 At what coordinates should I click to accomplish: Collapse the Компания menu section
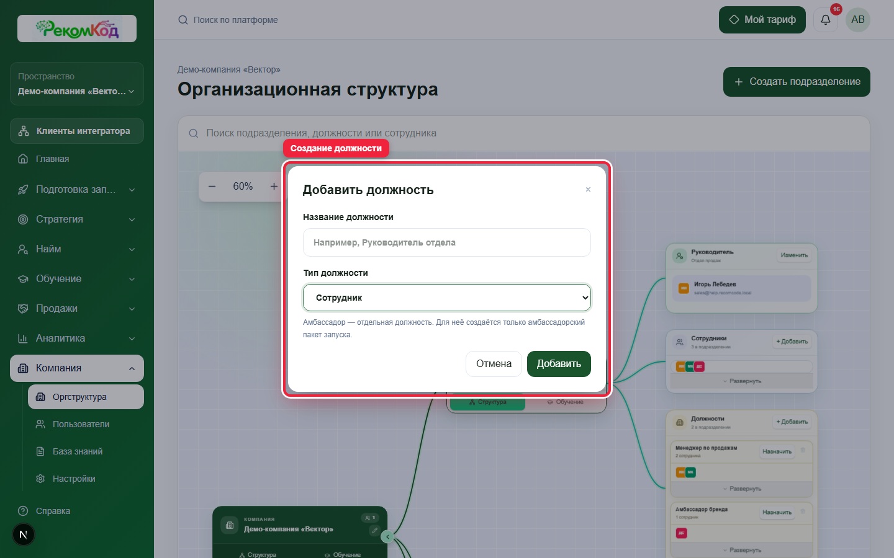77,368
